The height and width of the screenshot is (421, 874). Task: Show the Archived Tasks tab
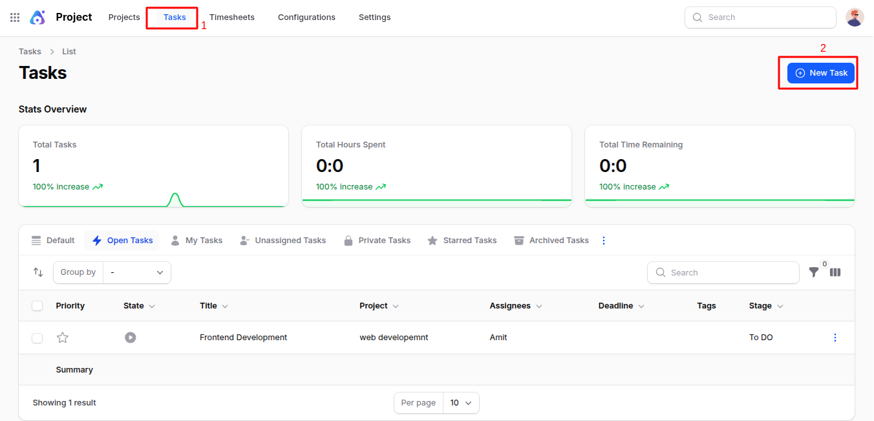click(x=551, y=241)
